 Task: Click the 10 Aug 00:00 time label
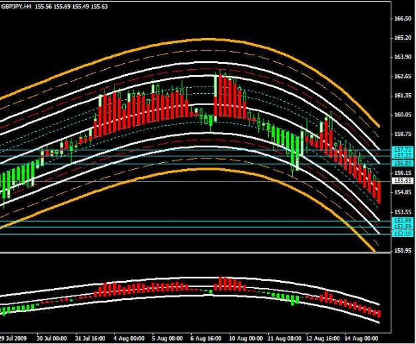tap(246, 339)
